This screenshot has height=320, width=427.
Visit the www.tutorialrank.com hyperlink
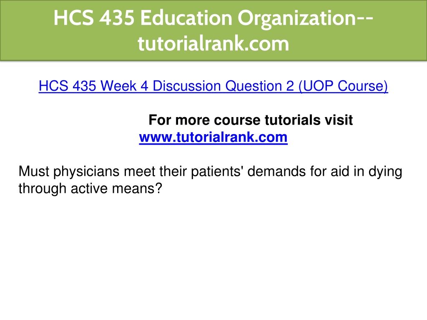pyautogui.click(x=213, y=137)
